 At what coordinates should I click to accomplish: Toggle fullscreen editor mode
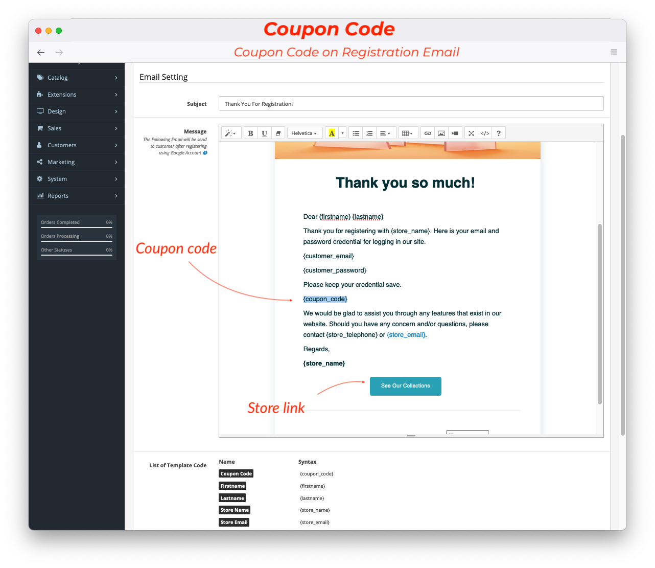click(471, 133)
